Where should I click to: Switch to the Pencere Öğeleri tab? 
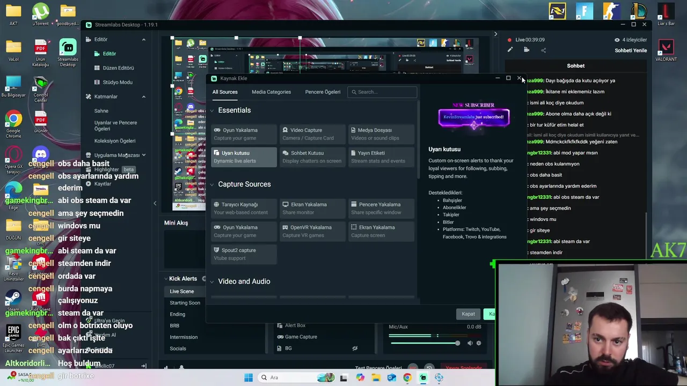tap(323, 92)
